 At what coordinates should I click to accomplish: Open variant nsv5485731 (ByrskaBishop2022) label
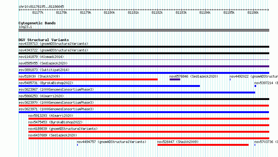pos(46,83)
